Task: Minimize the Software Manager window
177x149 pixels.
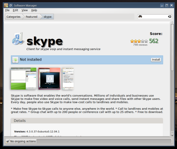Action: (x=162, y=6)
